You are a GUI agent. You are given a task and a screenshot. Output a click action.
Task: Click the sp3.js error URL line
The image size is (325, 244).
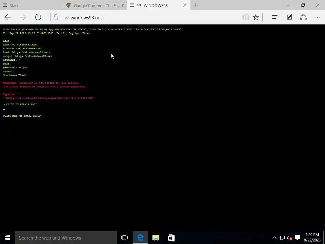[x=48, y=98]
